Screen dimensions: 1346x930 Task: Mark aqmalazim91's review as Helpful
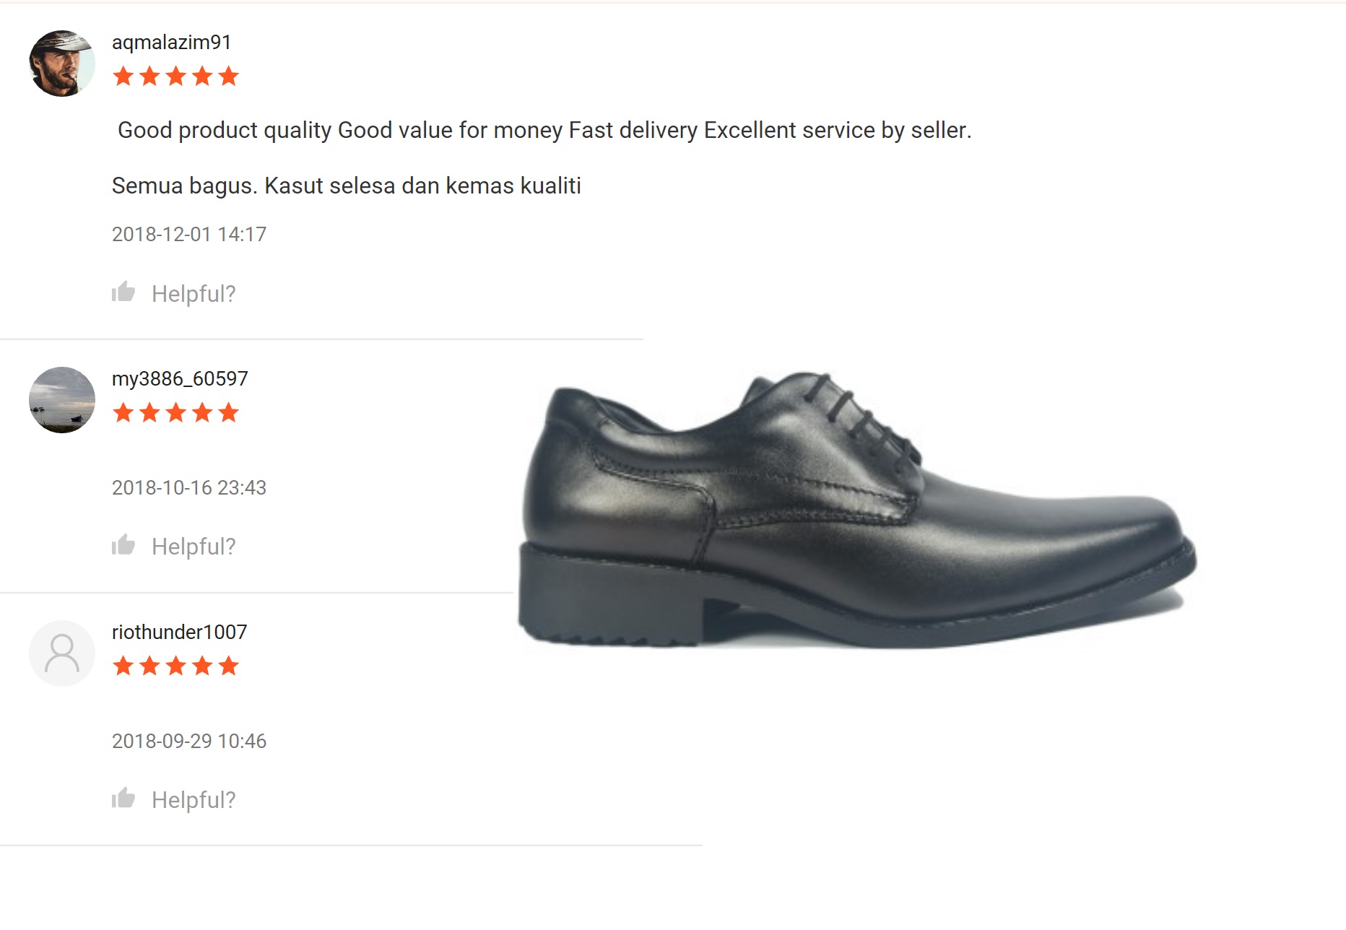coord(193,293)
